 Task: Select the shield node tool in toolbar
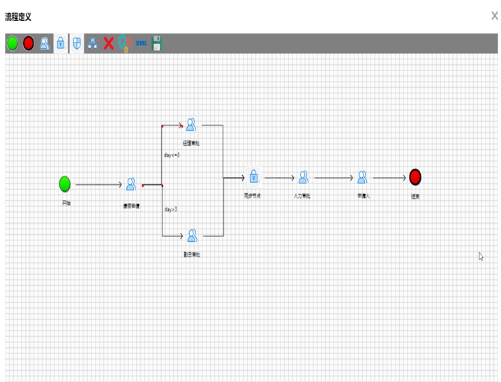pos(77,44)
